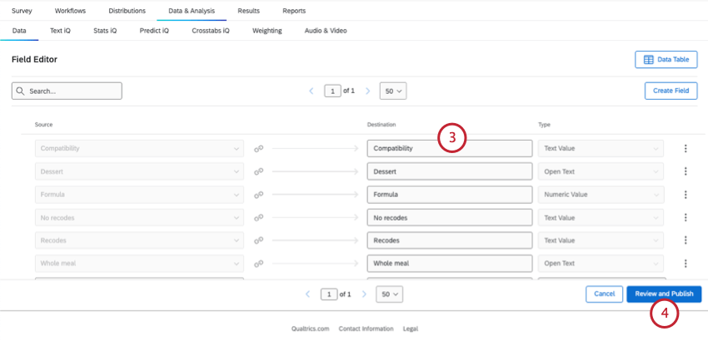Open three-dot menu for Dessert field
This screenshot has width=708, height=341.
(x=686, y=171)
